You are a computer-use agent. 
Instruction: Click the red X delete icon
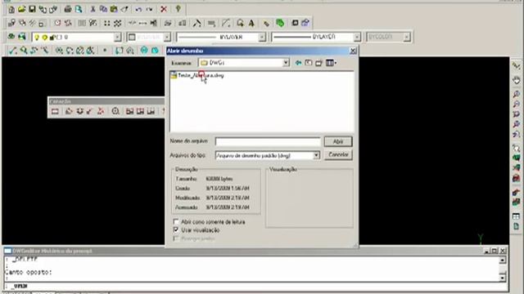tap(164, 9)
